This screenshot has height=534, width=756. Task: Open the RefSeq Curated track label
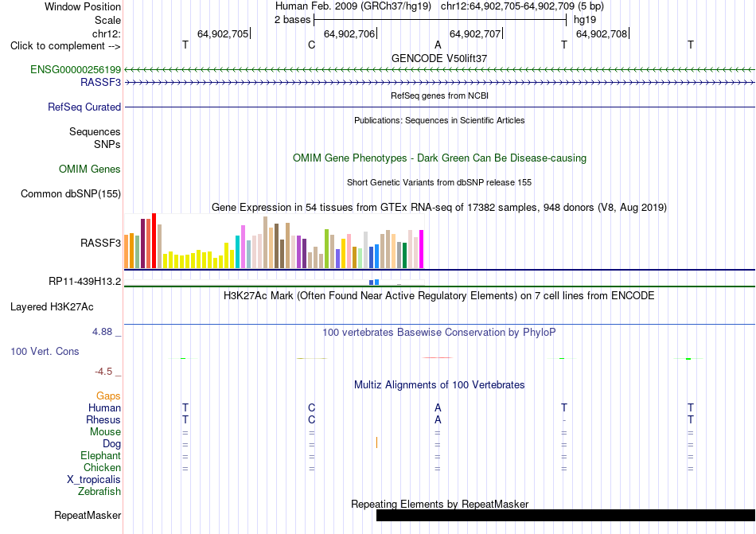click(84, 107)
